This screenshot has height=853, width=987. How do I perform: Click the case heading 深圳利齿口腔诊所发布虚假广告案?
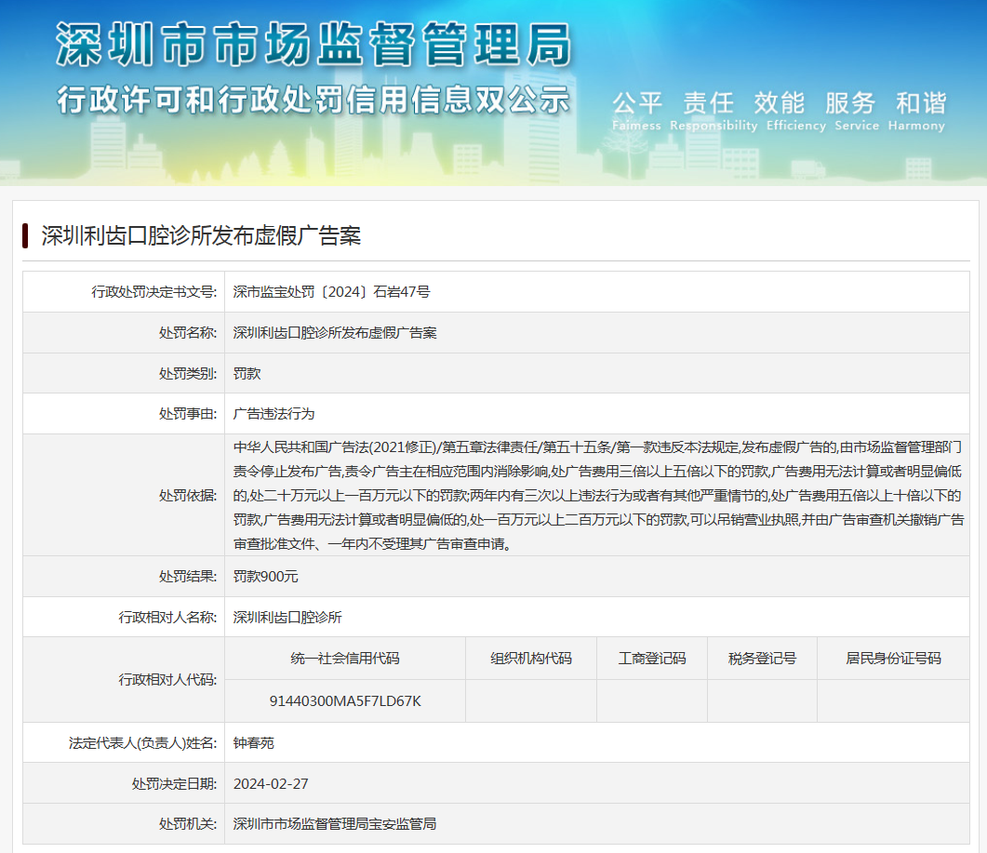pyautogui.click(x=201, y=235)
